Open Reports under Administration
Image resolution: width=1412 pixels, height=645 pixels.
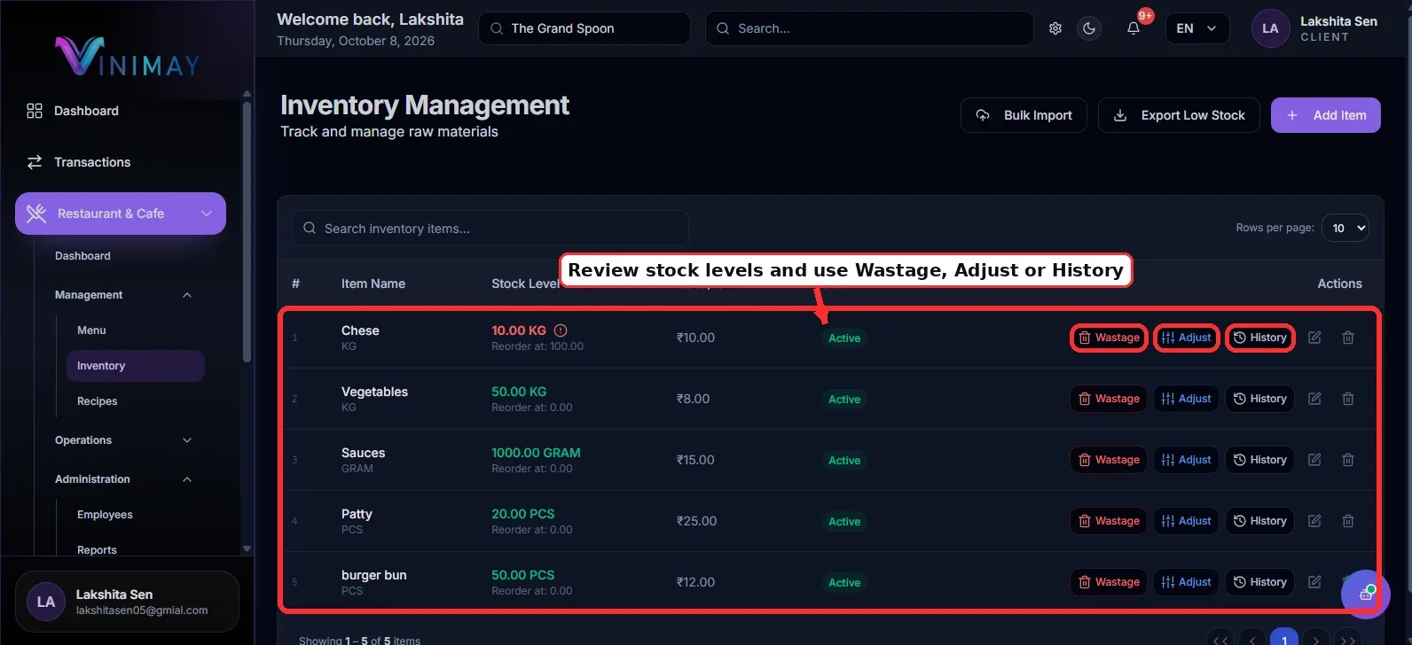click(97, 549)
